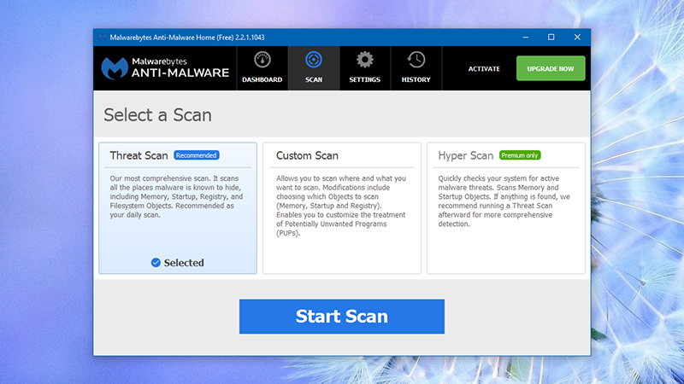Click the green Upgrade Now button

[x=551, y=68]
